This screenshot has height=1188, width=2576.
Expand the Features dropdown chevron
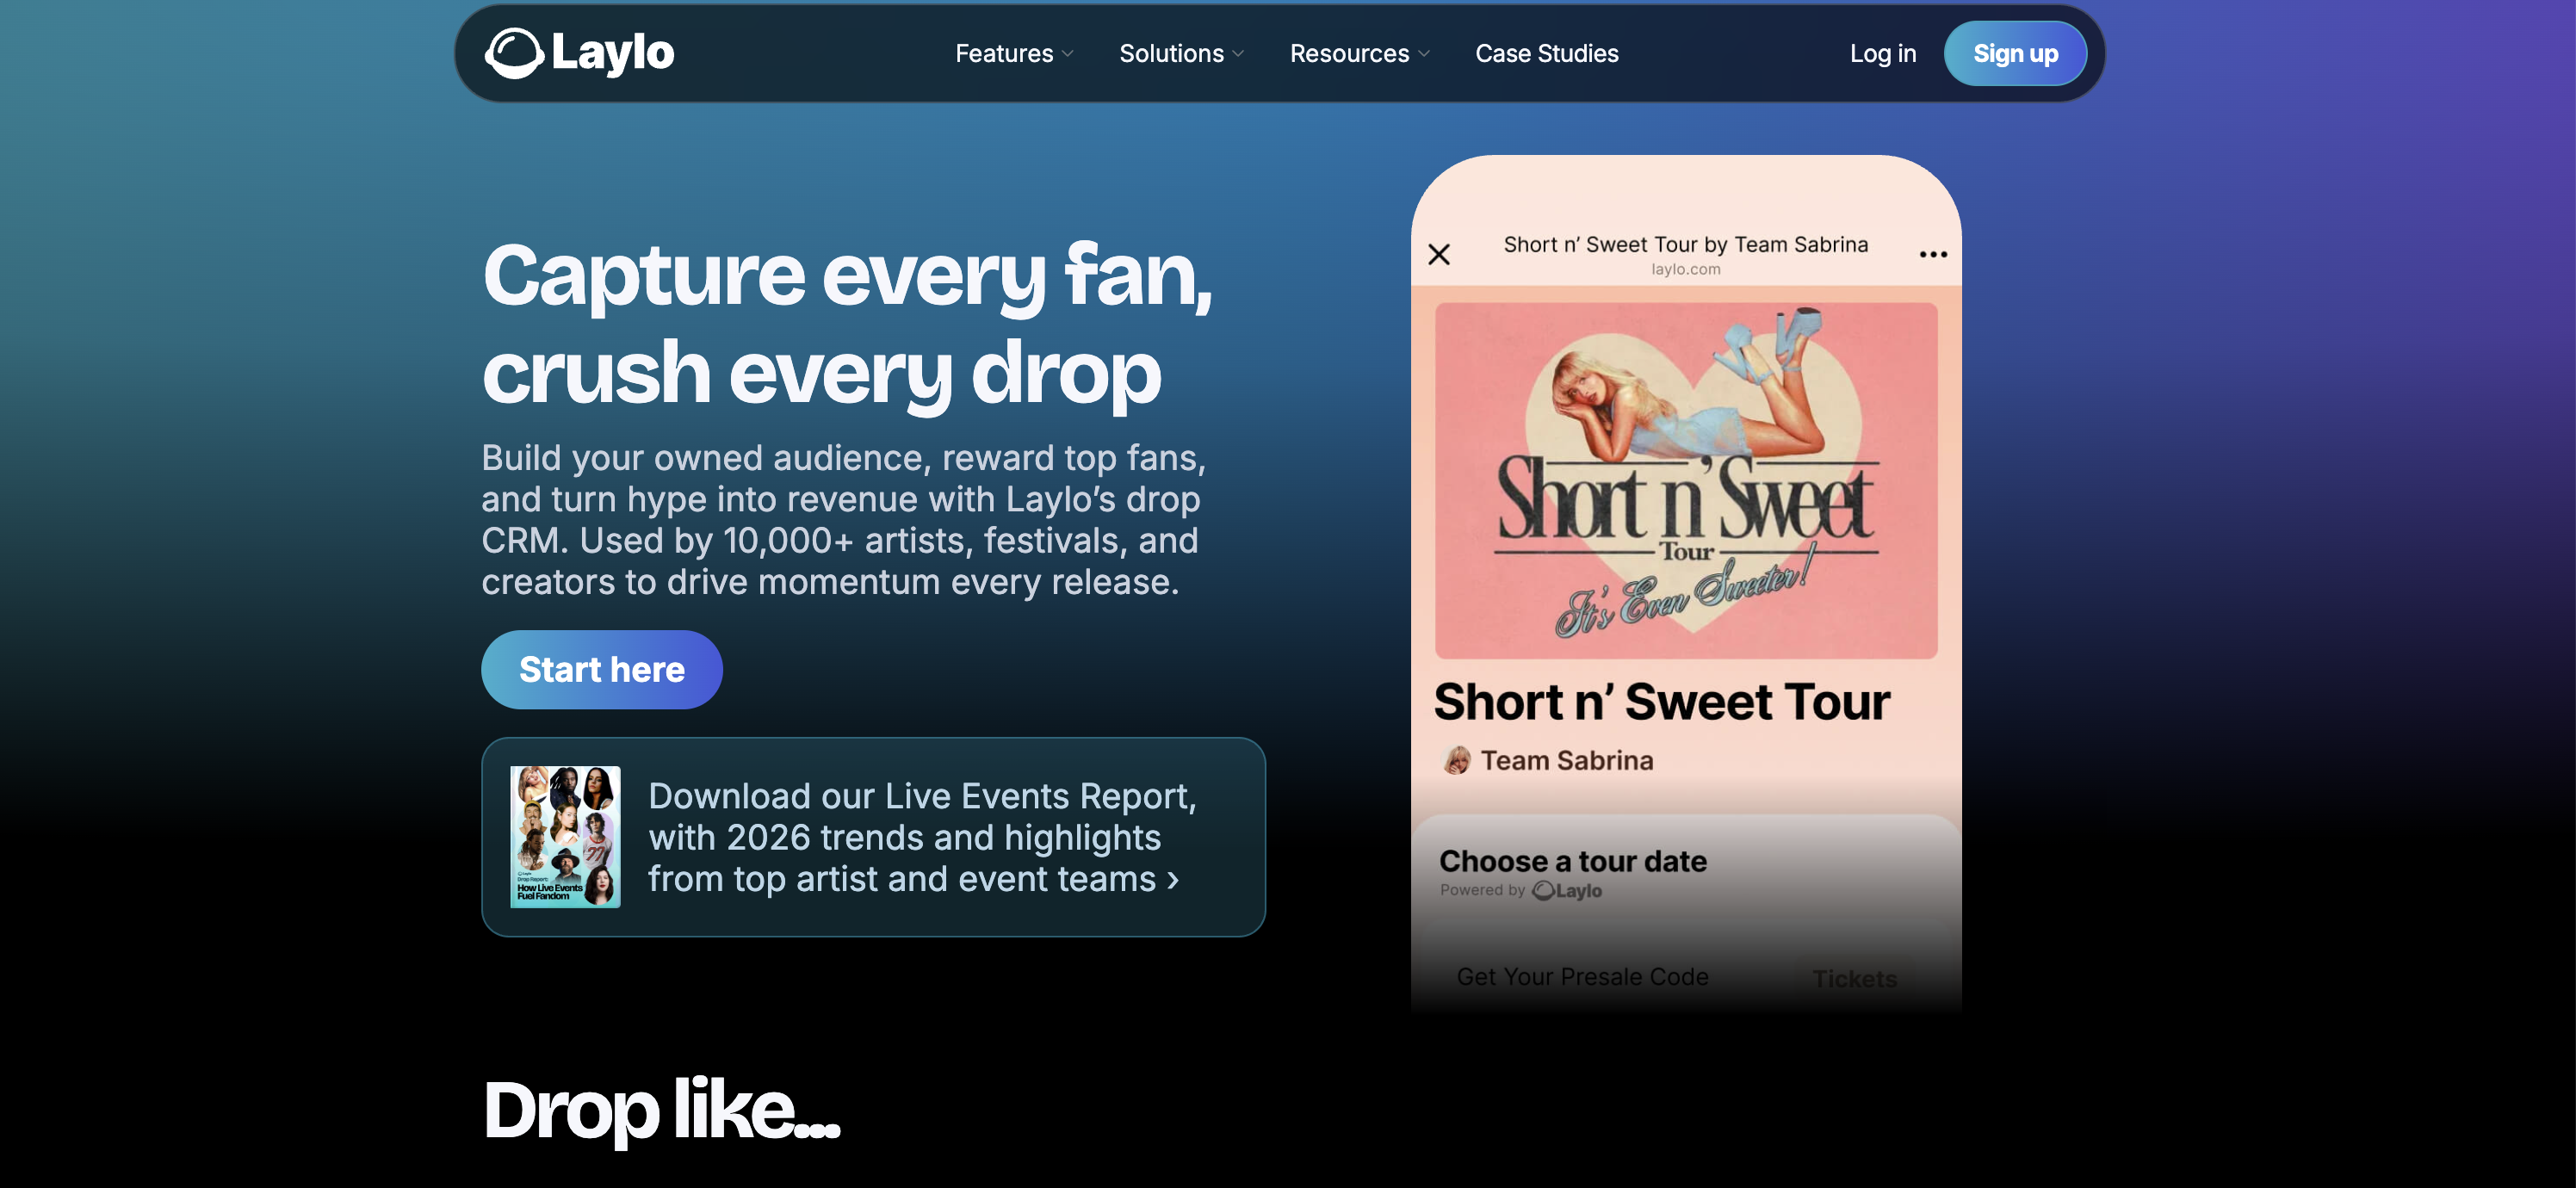pyautogui.click(x=1068, y=54)
